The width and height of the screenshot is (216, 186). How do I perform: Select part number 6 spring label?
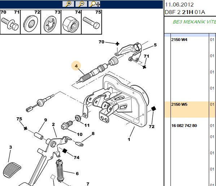pyautogui.click(x=77, y=173)
